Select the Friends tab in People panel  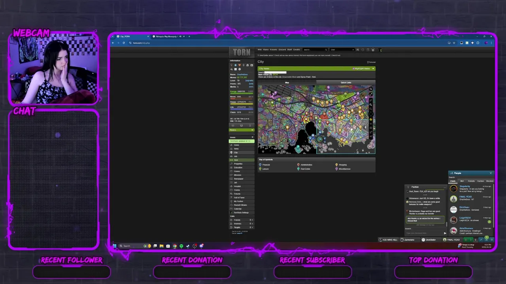[x=471, y=181]
